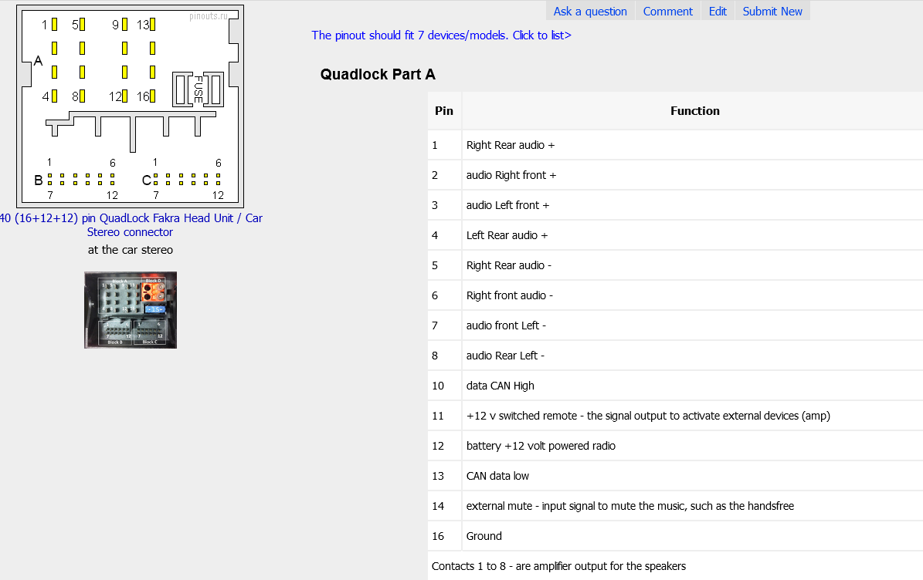Select yellow pin 16 in block A

[x=153, y=96]
